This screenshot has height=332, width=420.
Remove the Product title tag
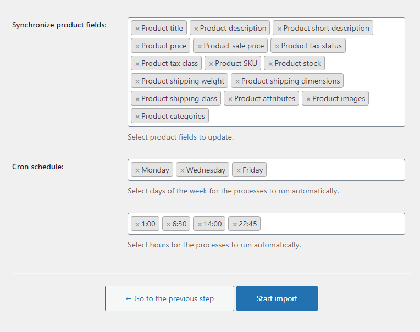137,29
